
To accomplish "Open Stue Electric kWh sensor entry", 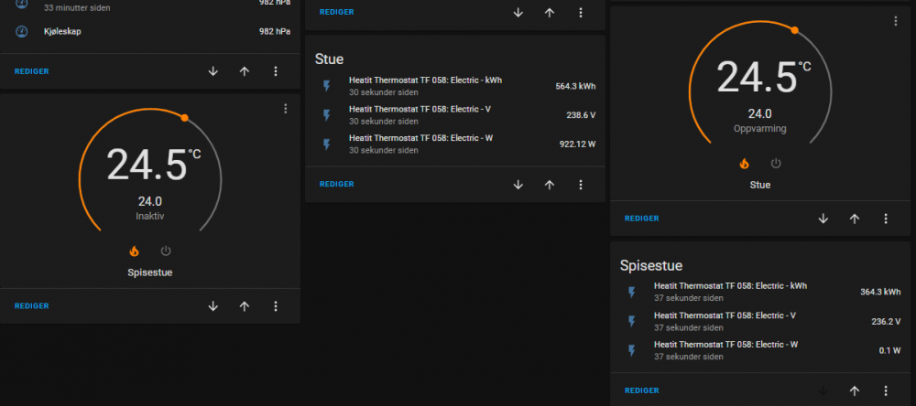I will pyautogui.click(x=425, y=86).
